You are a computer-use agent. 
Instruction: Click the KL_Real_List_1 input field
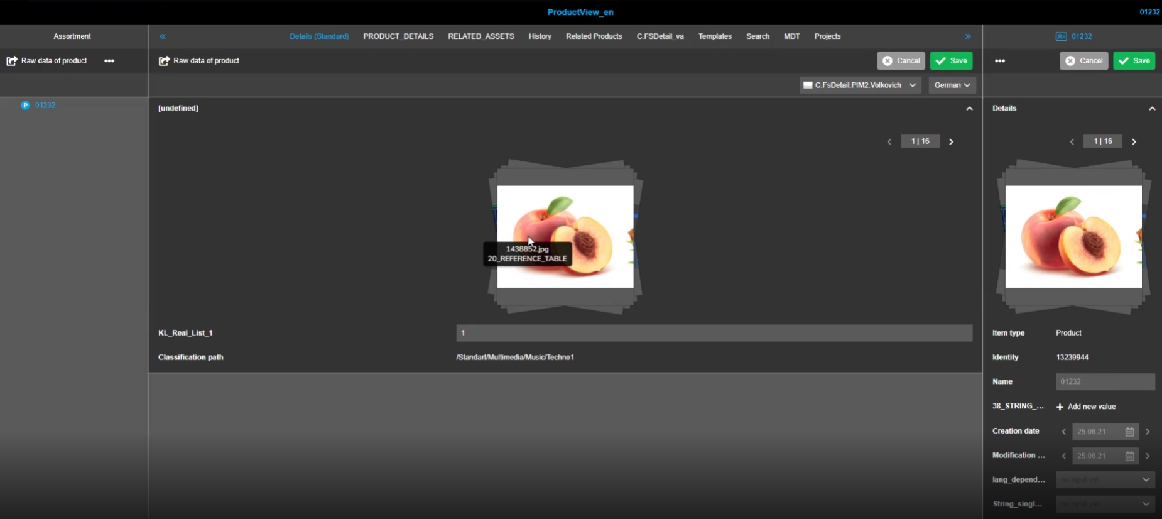pos(714,333)
